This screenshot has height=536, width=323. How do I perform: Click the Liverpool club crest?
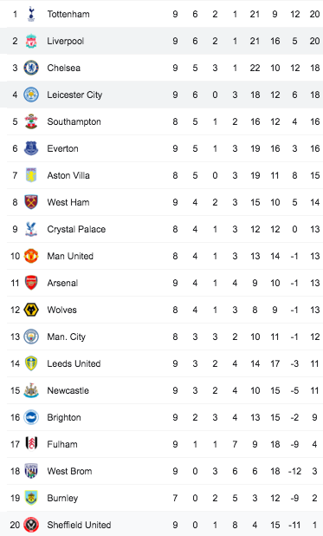31,41
